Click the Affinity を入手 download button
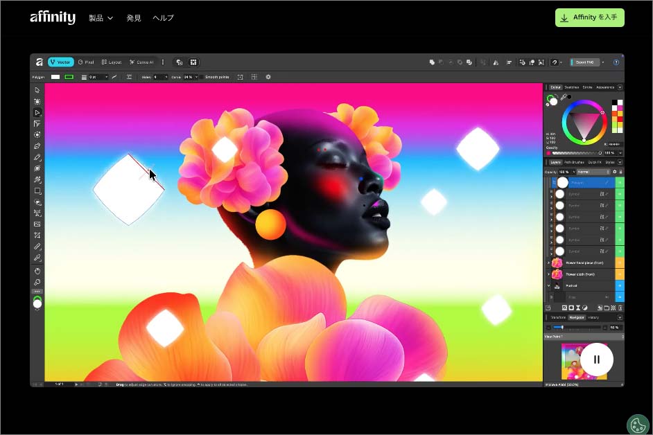The height and width of the screenshot is (435, 653). point(589,18)
